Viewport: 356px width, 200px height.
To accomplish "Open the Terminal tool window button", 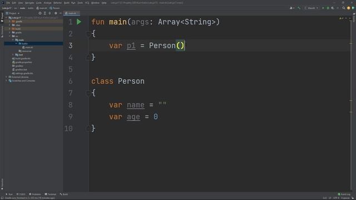I will [51, 194].
